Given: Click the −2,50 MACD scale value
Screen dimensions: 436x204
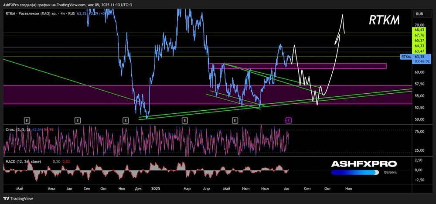Looking at the screenshot, I should tap(419, 180).
